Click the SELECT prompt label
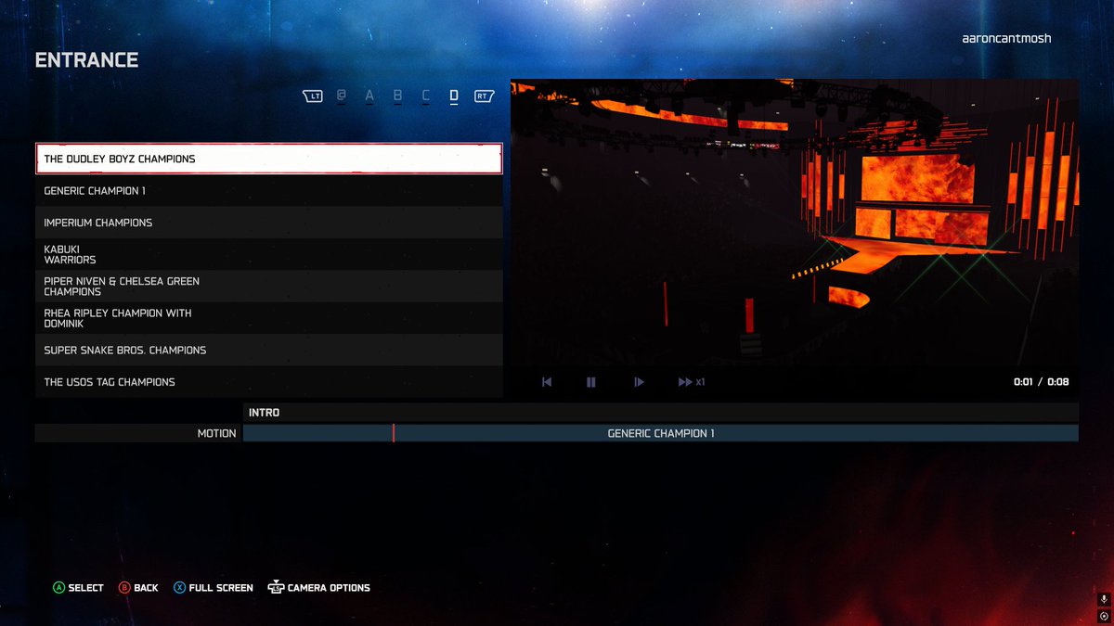This screenshot has height=626, width=1114. 86,588
